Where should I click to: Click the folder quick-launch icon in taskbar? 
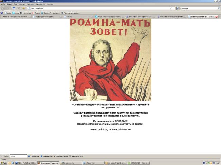point(10,163)
